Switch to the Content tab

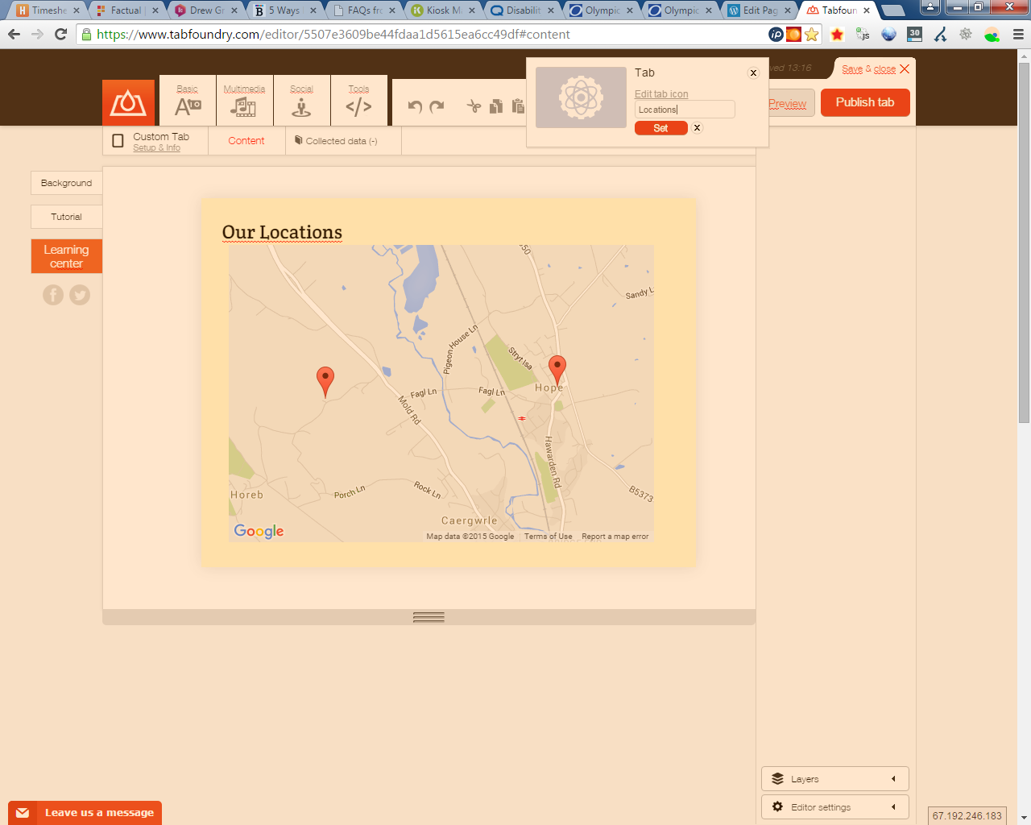[246, 141]
